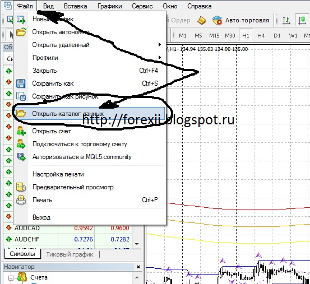The width and height of the screenshot is (310, 284).
Task: Click the Открыть счет user icon
Action: click(21, 131)
